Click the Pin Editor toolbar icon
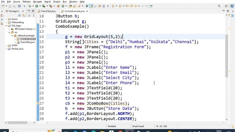 151,6
